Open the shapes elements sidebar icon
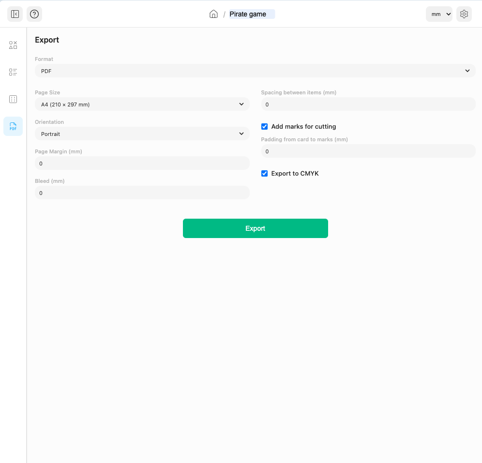This screenshot has height=463, width=482. coord(13,45)
